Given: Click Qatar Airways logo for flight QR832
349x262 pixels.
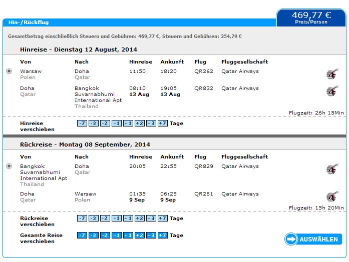Looking at the screenshot, I should pos(332,91).
